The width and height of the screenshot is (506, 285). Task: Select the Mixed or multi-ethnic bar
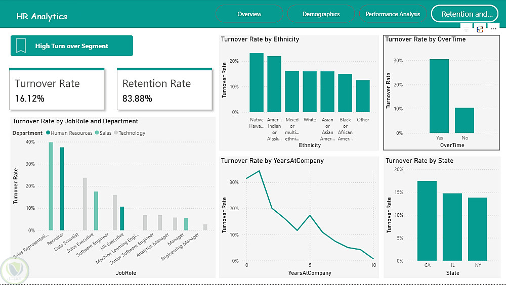292,91
